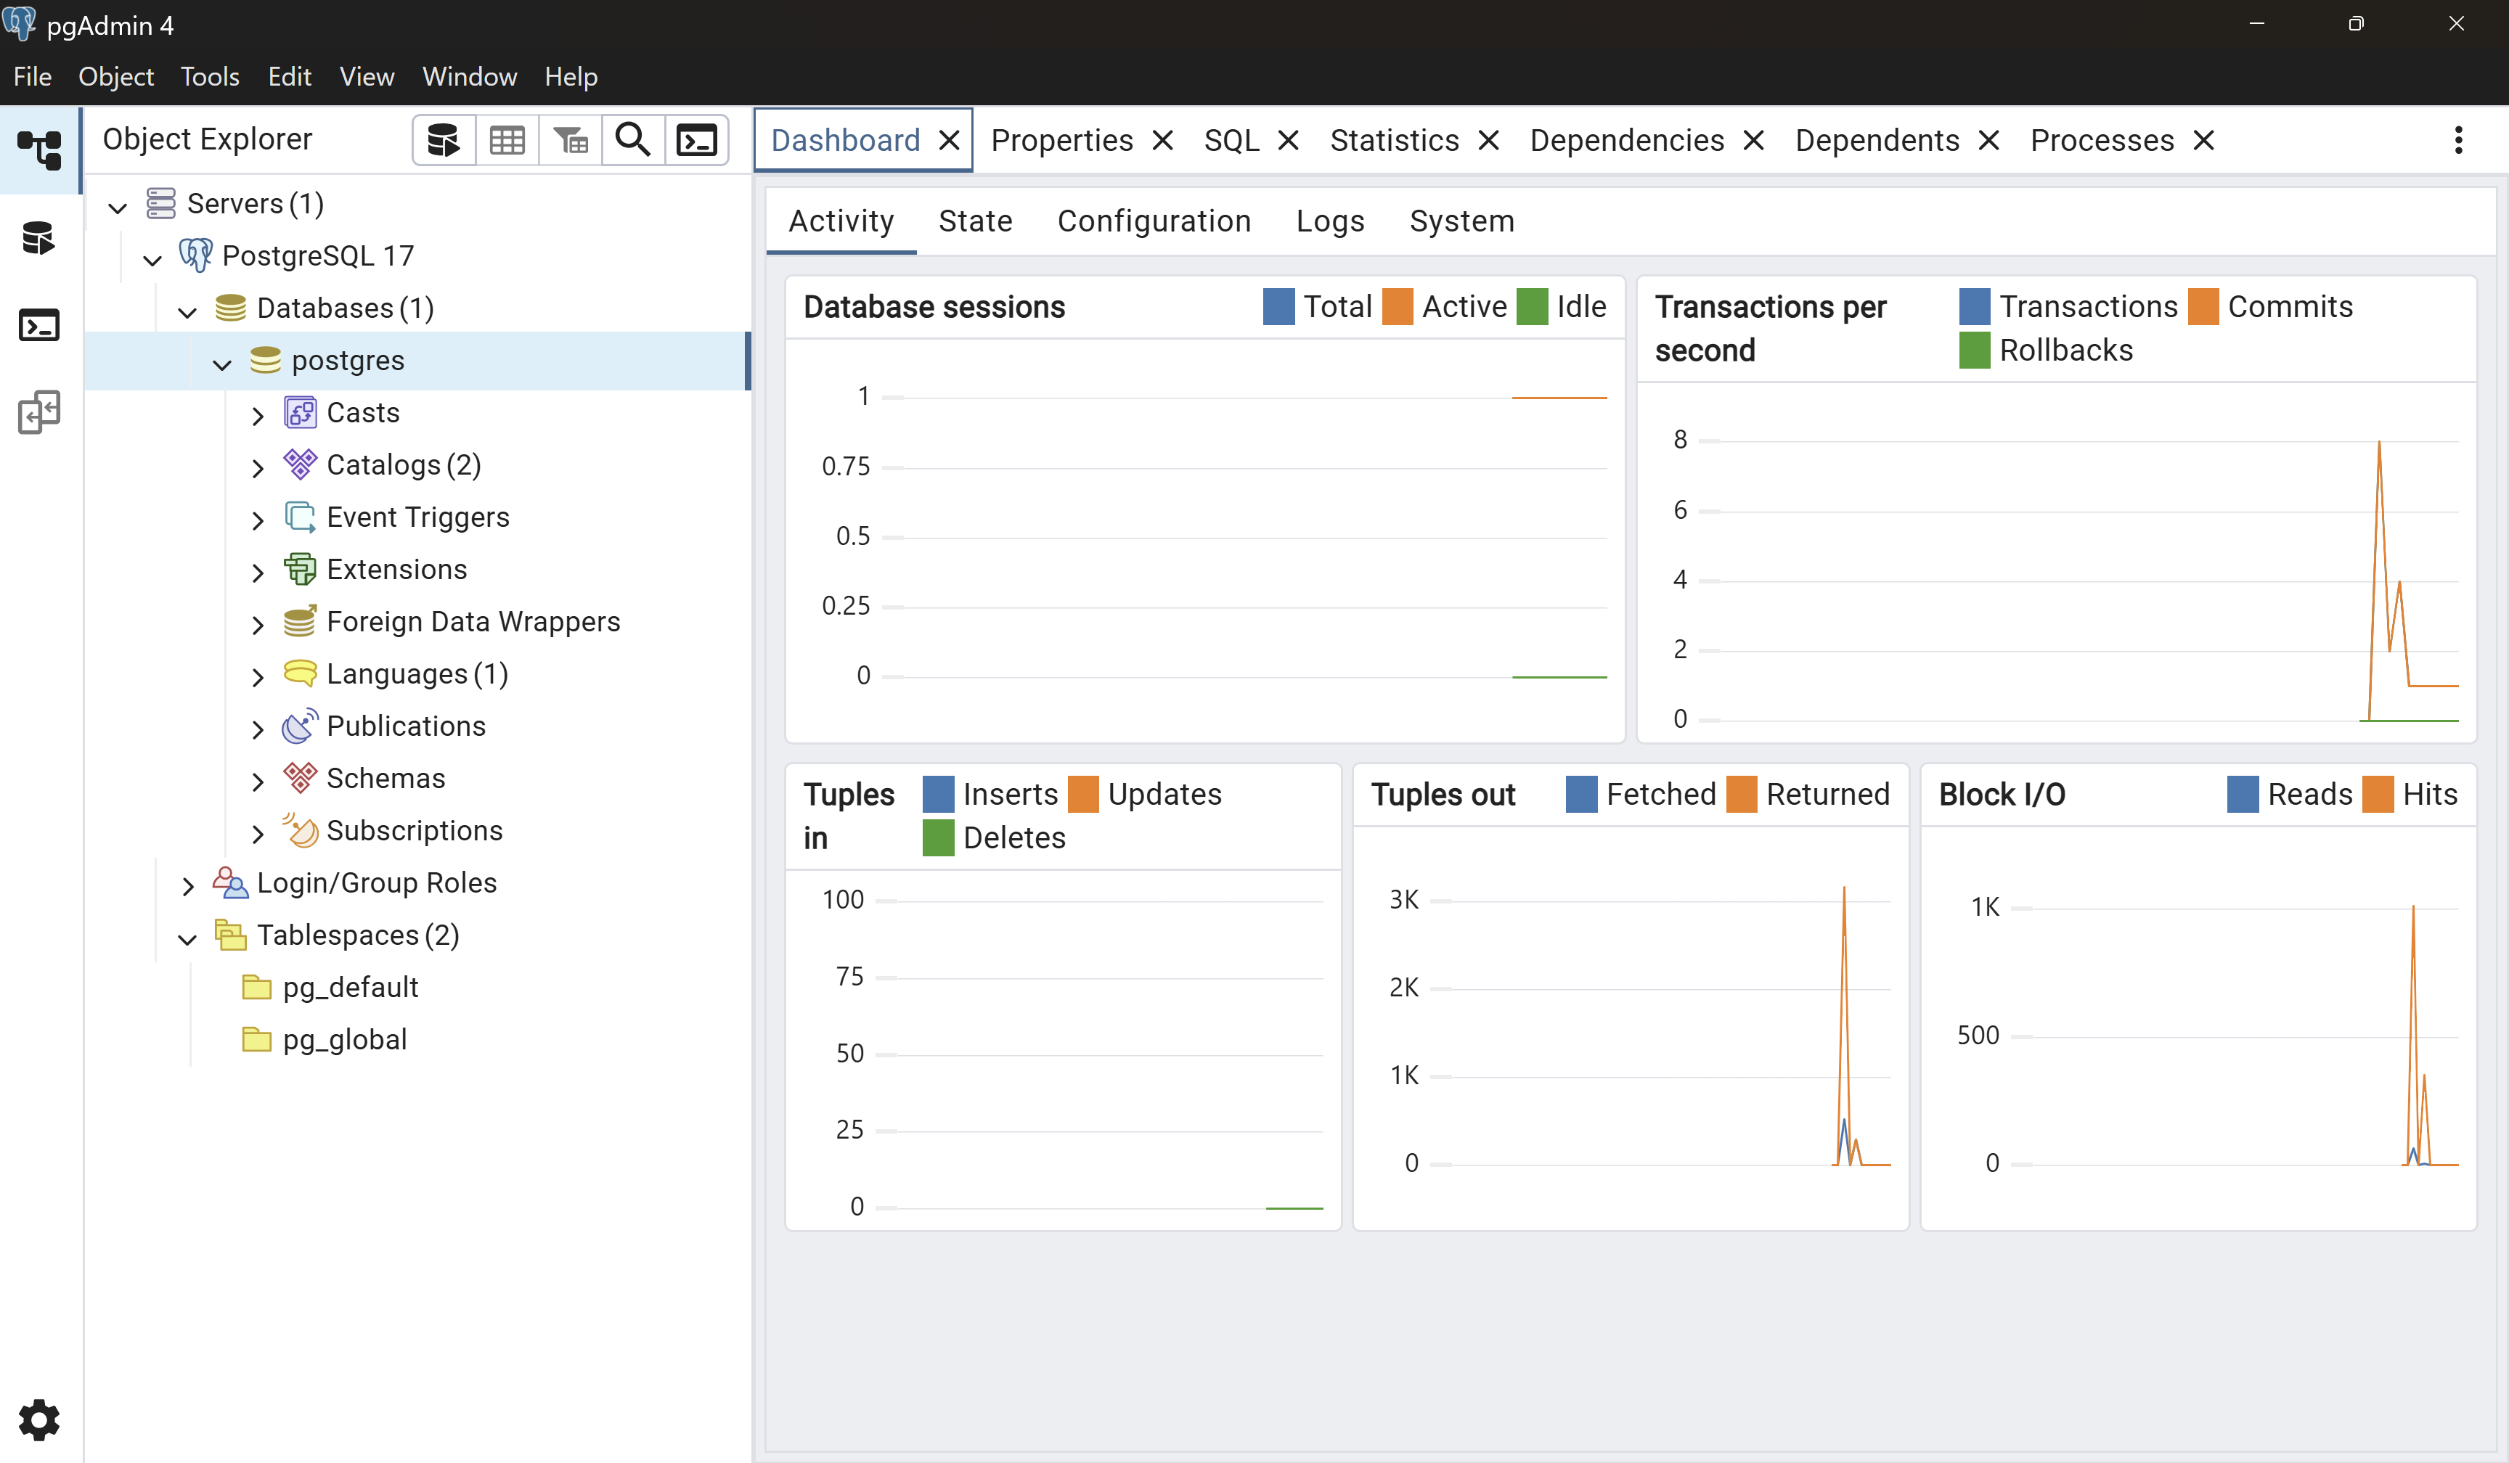The height and width of the screenshot is (1463, 2509).
Task: Select the Foreign Data Wrappers icon
Action: pos(300,621)
